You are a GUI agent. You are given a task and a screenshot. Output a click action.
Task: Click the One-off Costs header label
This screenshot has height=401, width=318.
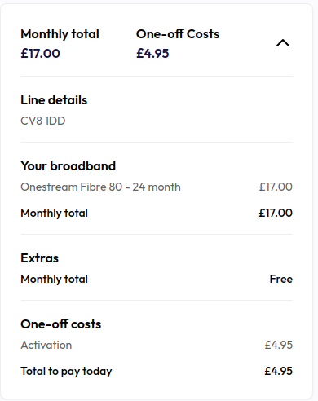(178, 34)
